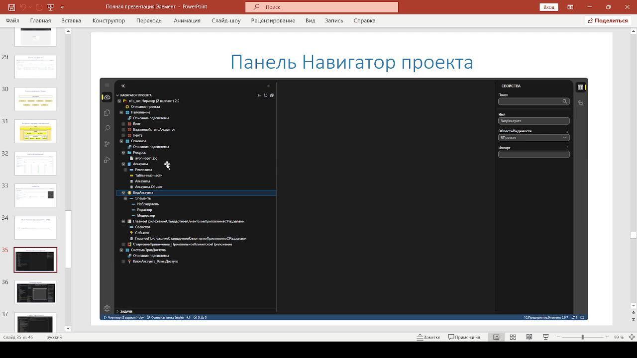The height and width of the screenshot is (358, 637).
Task: Open the Рецензирование tab
Action: (273, 20)
